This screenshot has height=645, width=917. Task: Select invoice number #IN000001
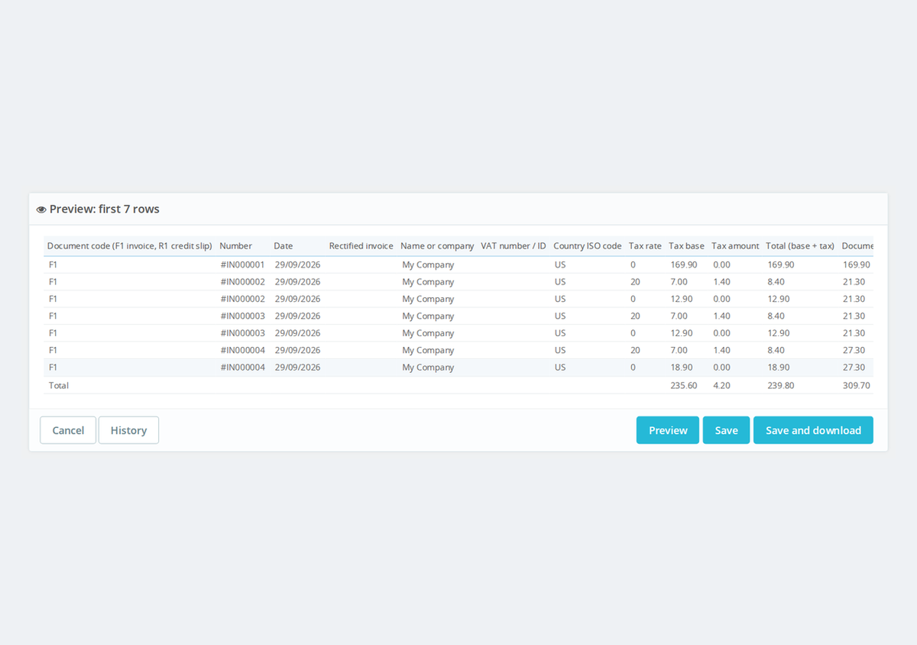pyautogui.click(x=242, y=264)
